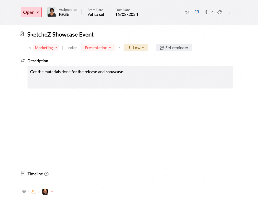Open the Marketing list dropdown
The height and width of the screenshot is (197, 258).
click(46, 48)
